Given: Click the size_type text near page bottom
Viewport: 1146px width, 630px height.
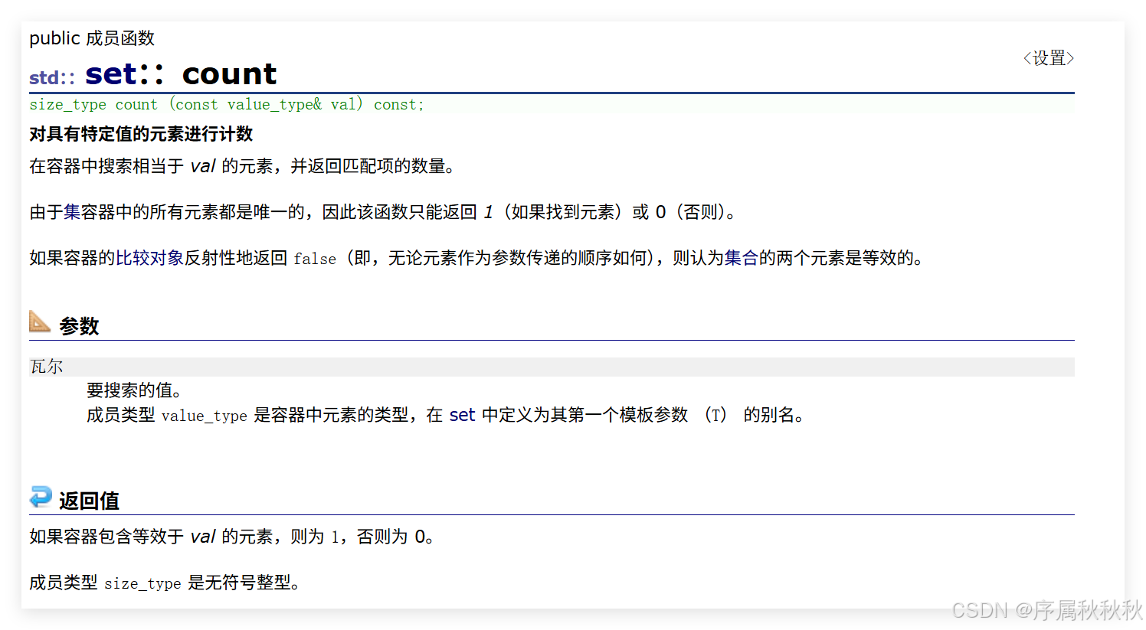Looking at the screenshot, I should pyautogui.click(x=142, y=583).
